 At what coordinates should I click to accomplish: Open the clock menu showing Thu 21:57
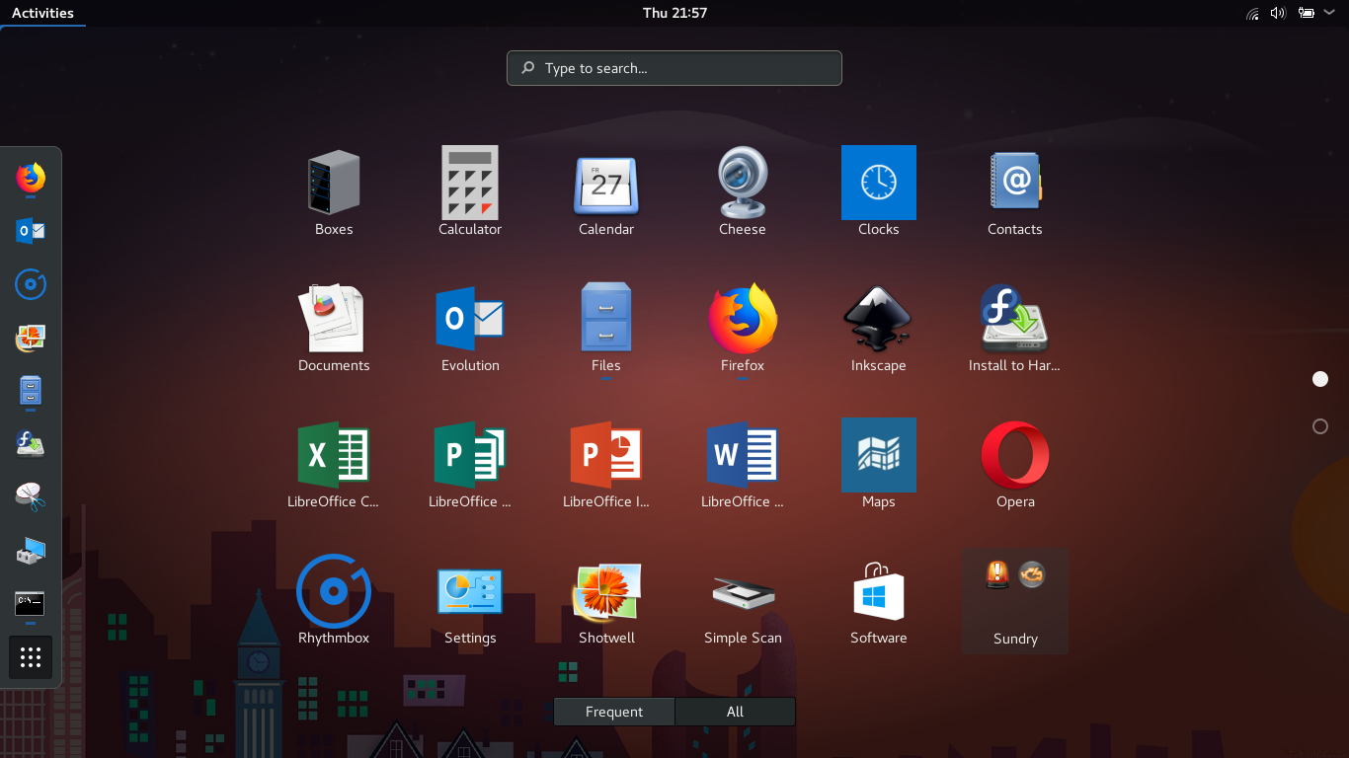click(674, 13)
